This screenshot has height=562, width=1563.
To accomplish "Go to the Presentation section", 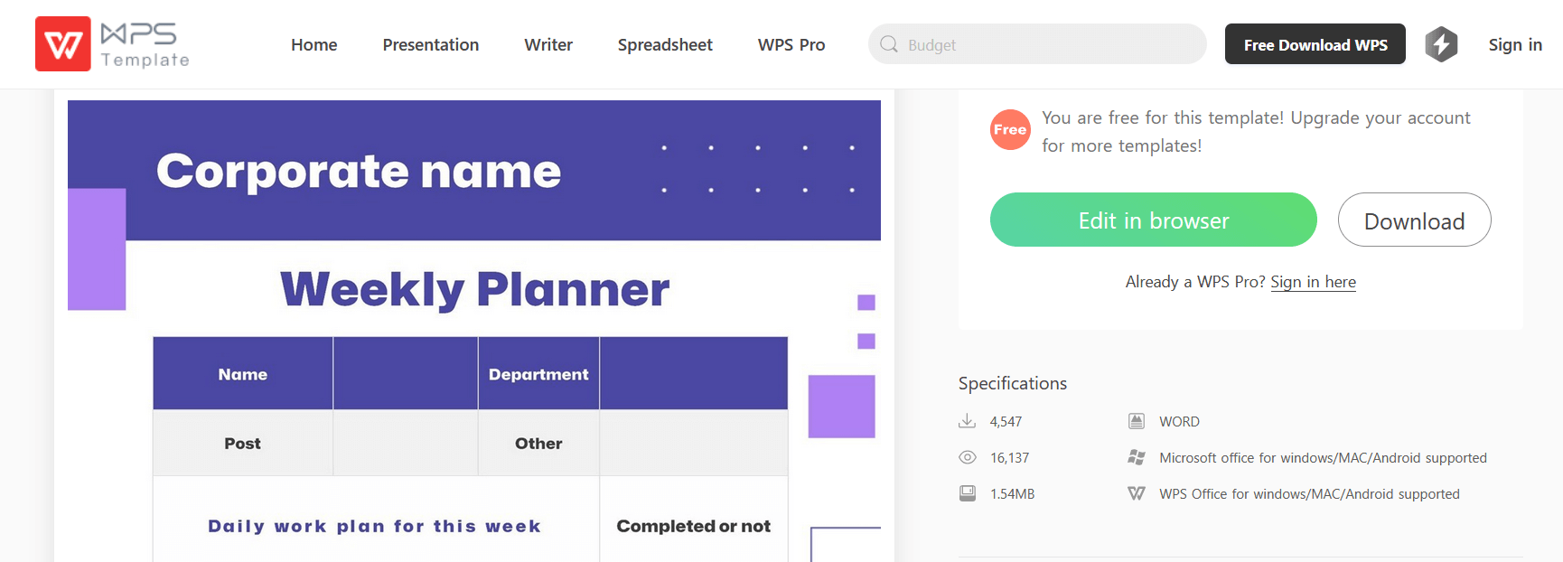I will pos(430,44).
